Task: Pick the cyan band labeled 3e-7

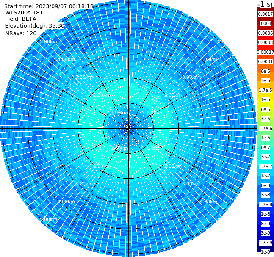Action: (x=266, y=157)
